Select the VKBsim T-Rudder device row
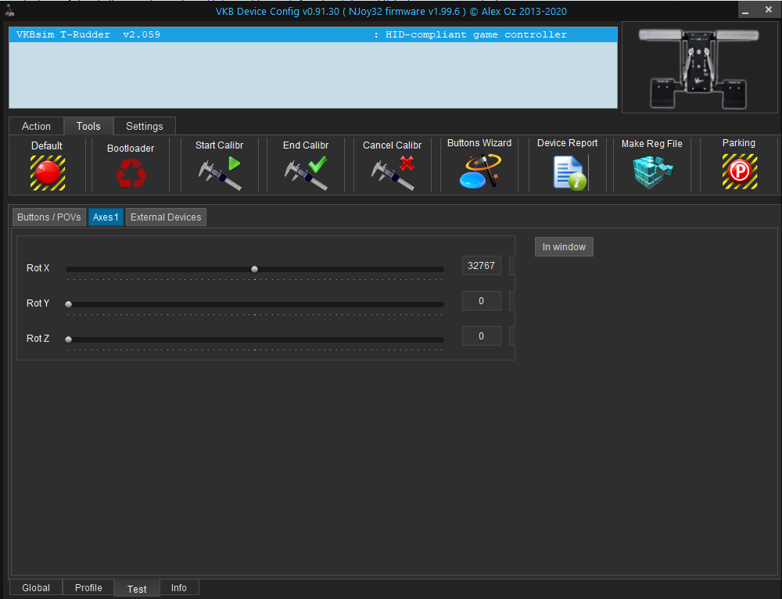The height and width of the screenshot is (599, 782). (x=314, y=35)
